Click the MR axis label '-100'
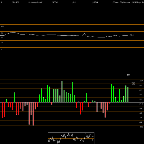Screen dimensions: 144x144 pyautogui.click(x=141, y=127)
